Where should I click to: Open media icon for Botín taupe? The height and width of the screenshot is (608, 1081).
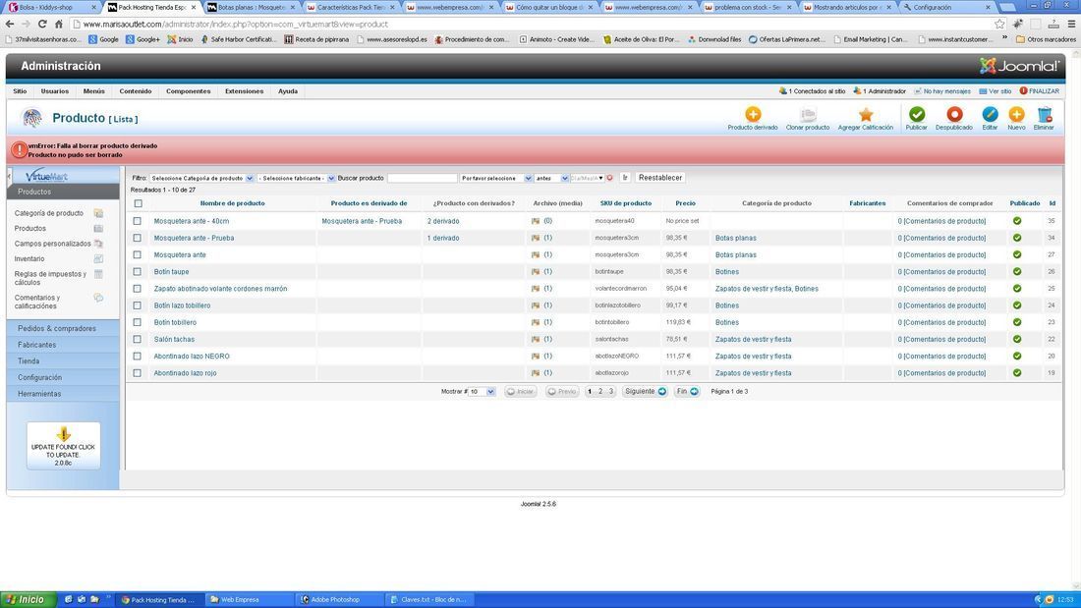tap(536, 272)
